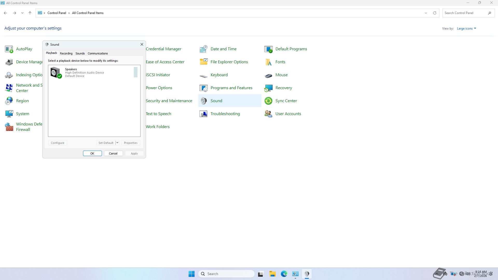Screen dimensions: 498x280
Task: Click the User Accounts icon
Action: [268, 114]
